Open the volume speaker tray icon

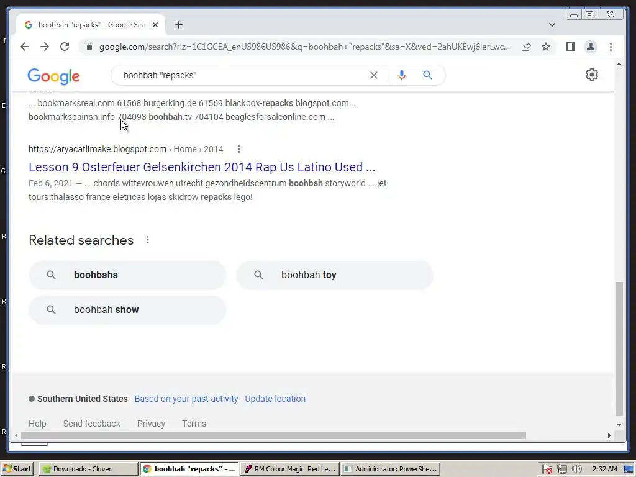[x=576, y=470]
